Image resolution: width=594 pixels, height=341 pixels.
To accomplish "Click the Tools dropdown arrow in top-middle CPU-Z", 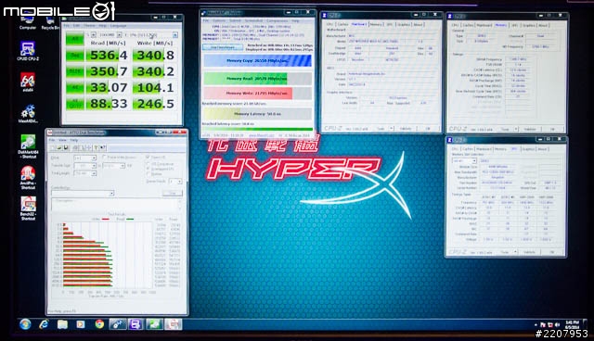I will (392, 129).
